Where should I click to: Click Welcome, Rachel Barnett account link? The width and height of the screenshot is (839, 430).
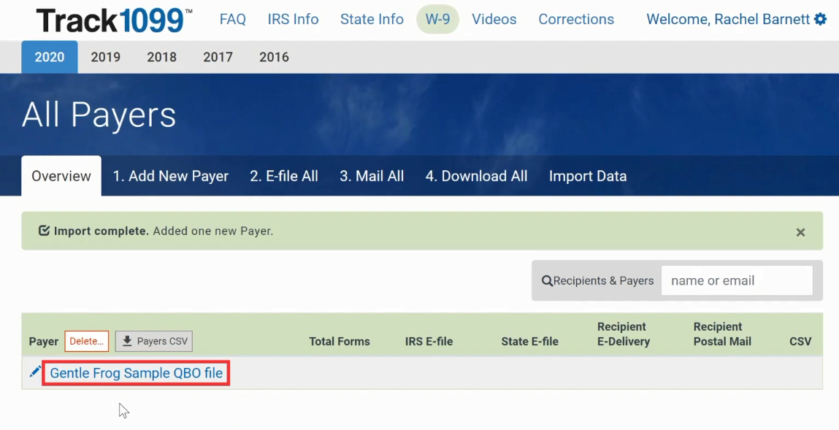[x=728, y=19]
